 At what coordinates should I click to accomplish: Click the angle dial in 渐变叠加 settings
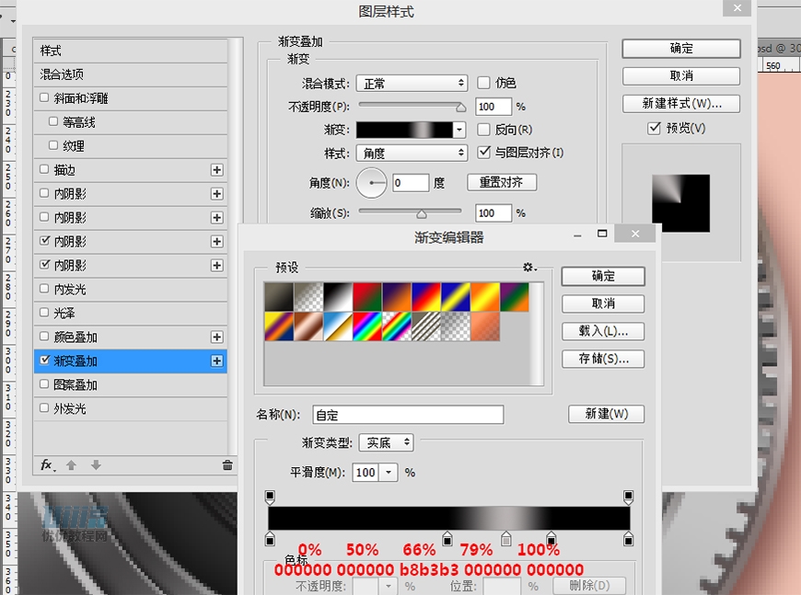point(372,183)
